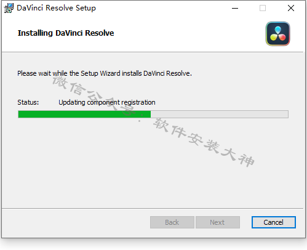307x250 pixels.
Task: Click the installer icon in the title bar
Action: click(9, 8)
